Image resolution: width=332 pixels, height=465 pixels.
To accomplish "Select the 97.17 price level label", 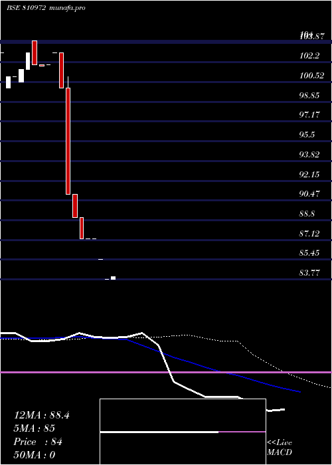I will click(309, 115).
